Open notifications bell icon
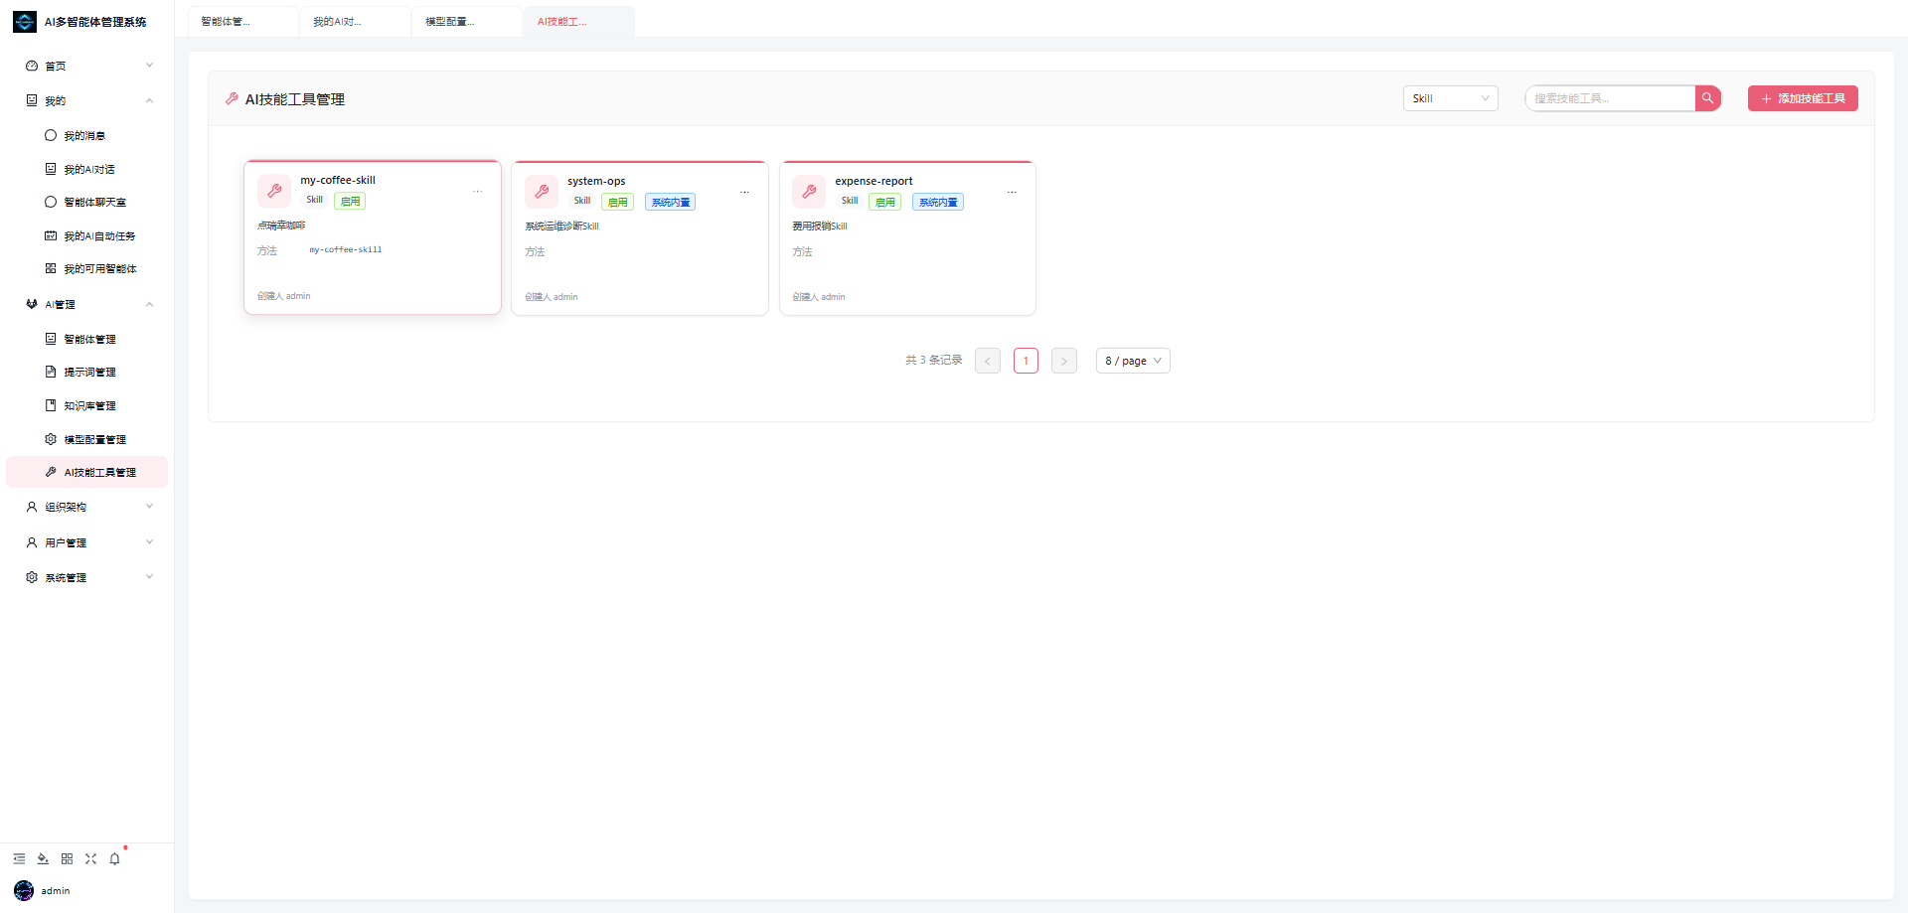 pos(114,858)
